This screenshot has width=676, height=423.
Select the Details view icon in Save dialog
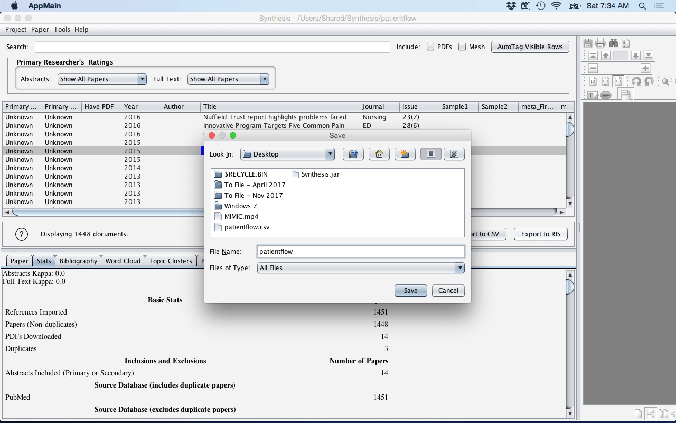pyautogui.click(x=454, y=153)
